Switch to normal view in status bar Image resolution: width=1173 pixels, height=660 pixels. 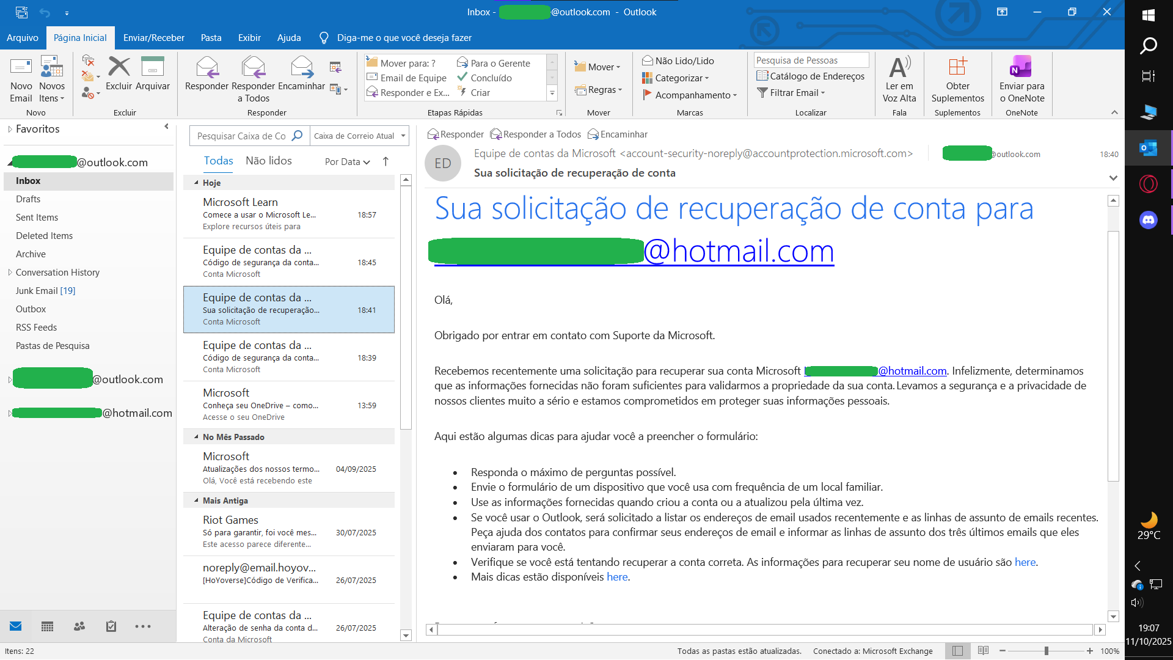pyautogui.click(x=957, y=651)
